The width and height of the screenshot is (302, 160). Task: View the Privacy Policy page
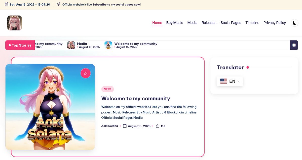(275, 23)
